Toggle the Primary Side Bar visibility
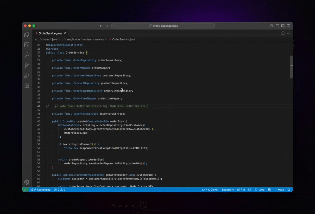The height and width of the screenshot is (214, 315). click(x=277, y=26)
